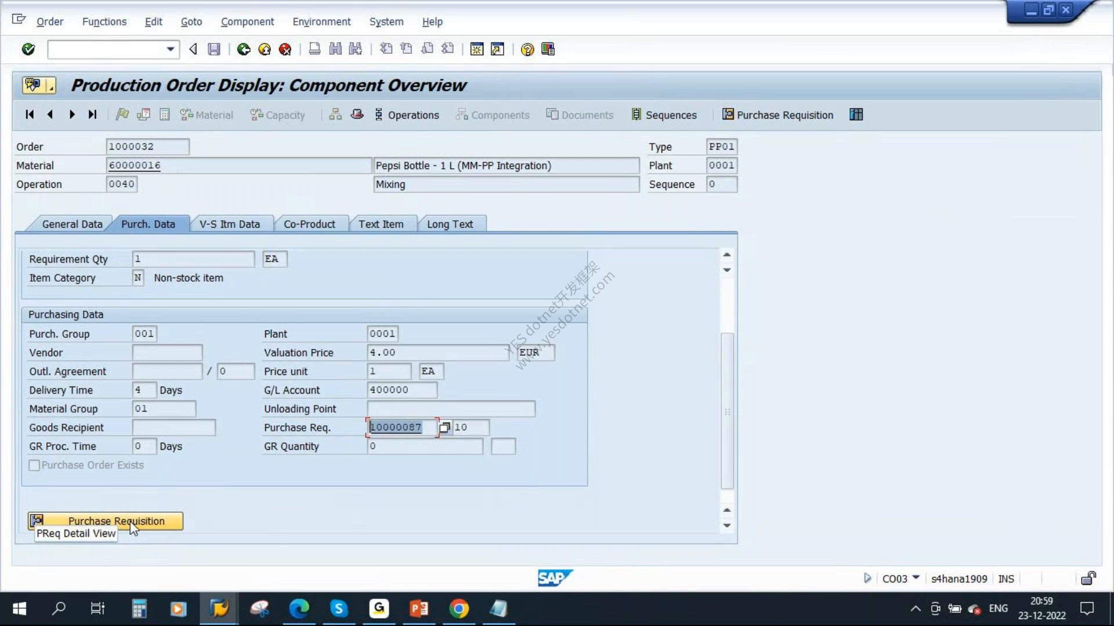
Task: Open the Environment menu
Action: click(321, 21)
